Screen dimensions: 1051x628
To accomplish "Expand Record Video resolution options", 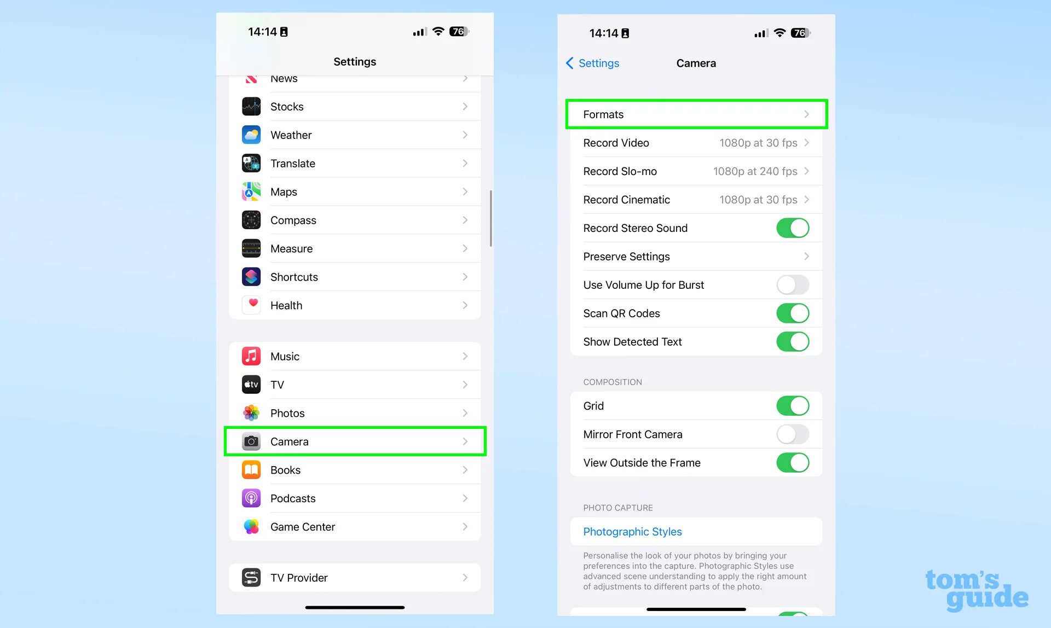I will pyautogui.click(x=696, y=142).
